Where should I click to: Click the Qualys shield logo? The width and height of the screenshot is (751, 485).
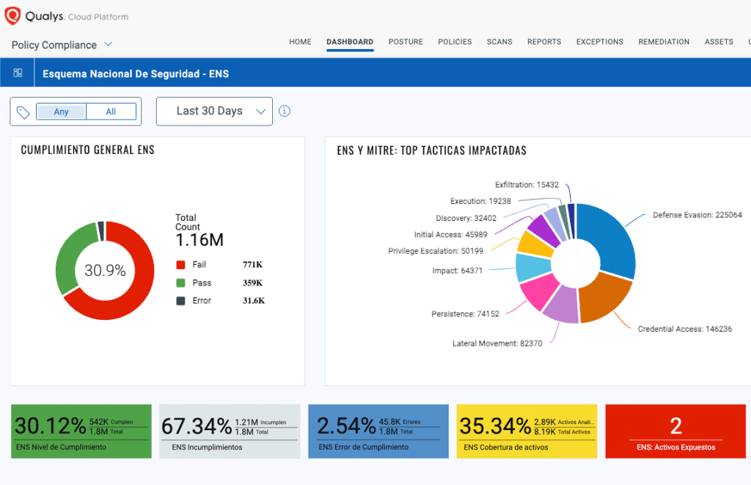pyautogui.click(x=12, y=16)
